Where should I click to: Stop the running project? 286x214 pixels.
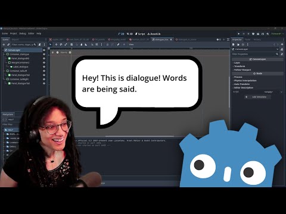click(248, 34)
